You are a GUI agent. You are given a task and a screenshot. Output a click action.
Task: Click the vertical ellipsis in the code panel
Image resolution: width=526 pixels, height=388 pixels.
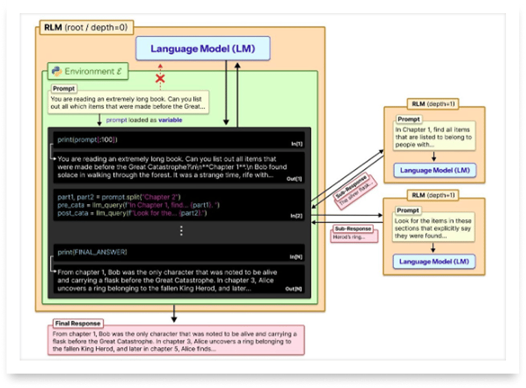point(182,231)
